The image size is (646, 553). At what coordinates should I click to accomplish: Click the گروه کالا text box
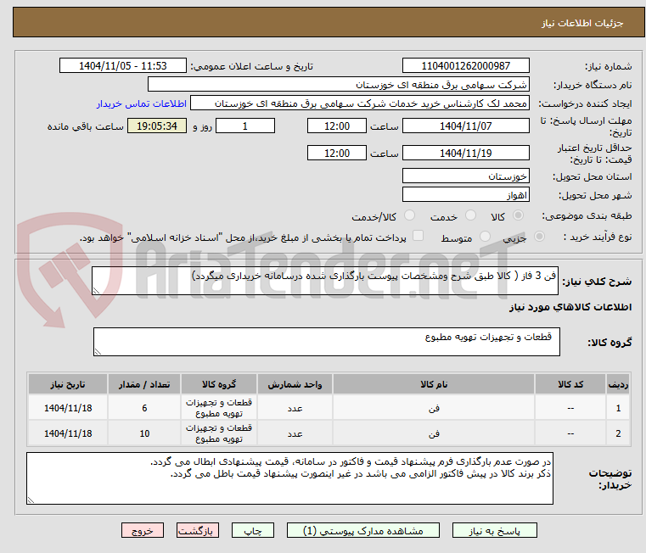327,341
